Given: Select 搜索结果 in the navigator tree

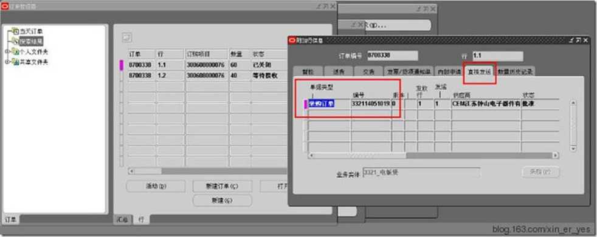Looking at the screenshot, I should [31, 41].
